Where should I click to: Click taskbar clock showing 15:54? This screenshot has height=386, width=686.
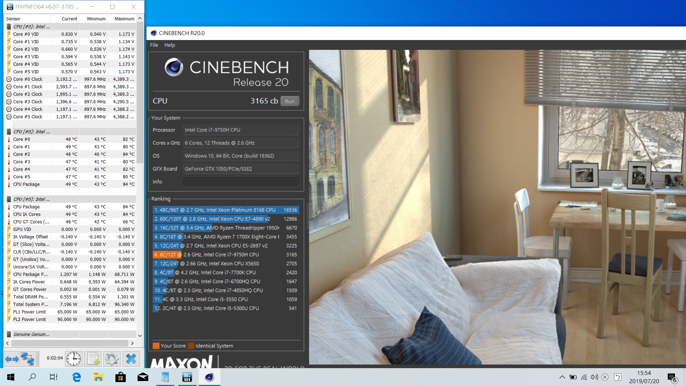644,373
